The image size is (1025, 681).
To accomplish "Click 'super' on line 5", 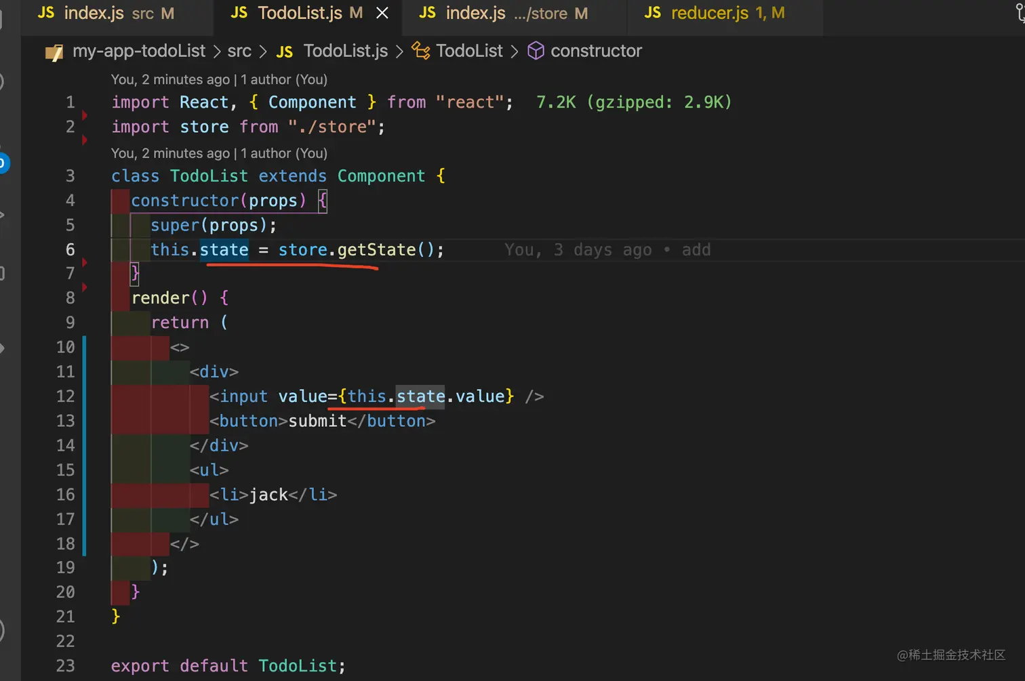I will [x=175, y=225].
